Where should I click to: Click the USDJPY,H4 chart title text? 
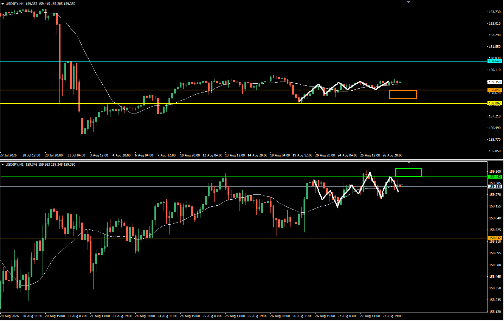15,4
